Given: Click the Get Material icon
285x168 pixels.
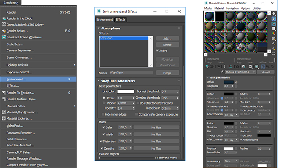Looking at the screenshot, I should [207, 66].
